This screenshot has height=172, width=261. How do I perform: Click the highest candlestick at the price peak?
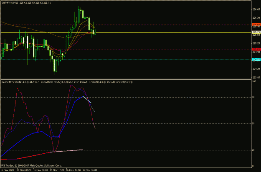79,15
